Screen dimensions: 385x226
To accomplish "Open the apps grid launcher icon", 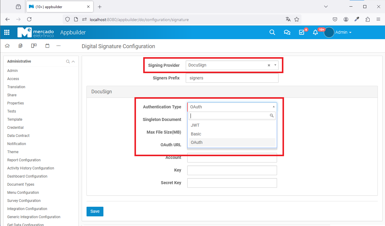I will 7,33.
